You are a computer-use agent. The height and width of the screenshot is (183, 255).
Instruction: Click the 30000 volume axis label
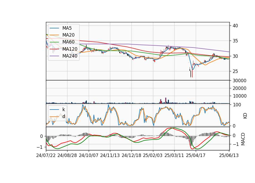(239, 81)
